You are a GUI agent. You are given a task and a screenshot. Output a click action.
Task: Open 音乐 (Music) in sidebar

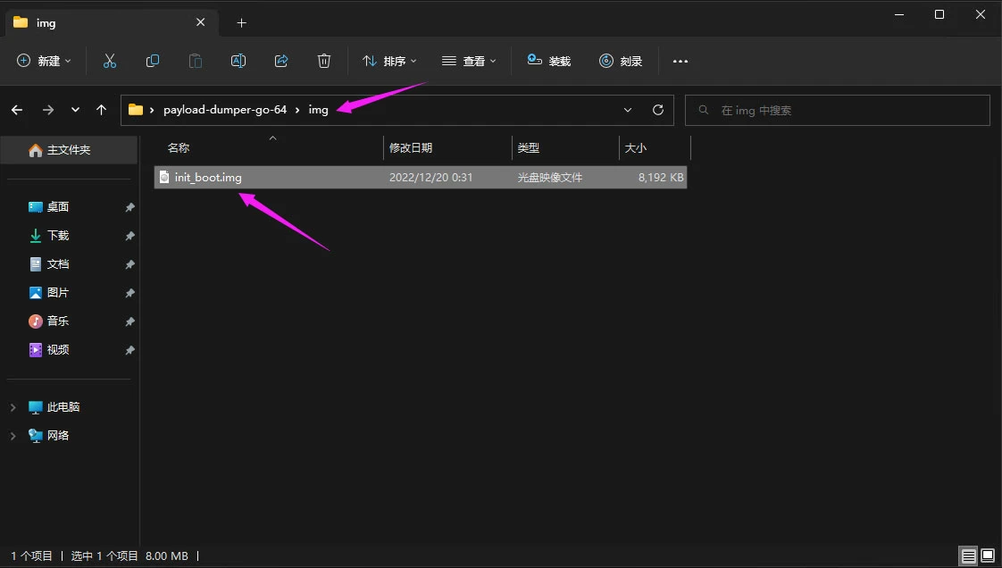tap(58, 322)
